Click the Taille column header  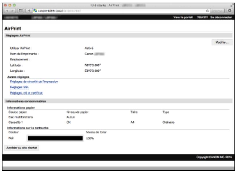click(134, 112)
